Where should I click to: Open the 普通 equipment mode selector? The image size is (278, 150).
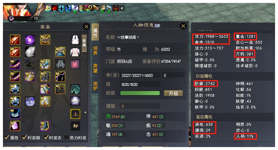tap(84, 43)
